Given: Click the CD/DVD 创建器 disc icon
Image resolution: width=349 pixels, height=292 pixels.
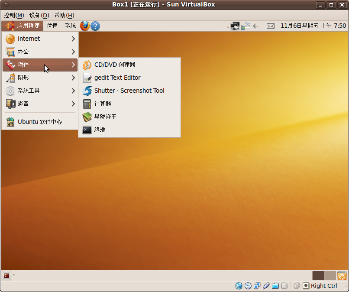Looking at the screenshot, I should coord(87,65).
